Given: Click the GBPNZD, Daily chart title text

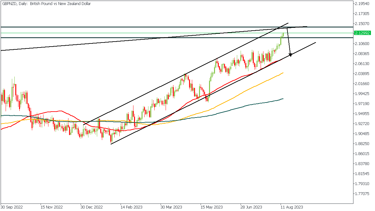Looking at the screenshot, I should 46,4.
